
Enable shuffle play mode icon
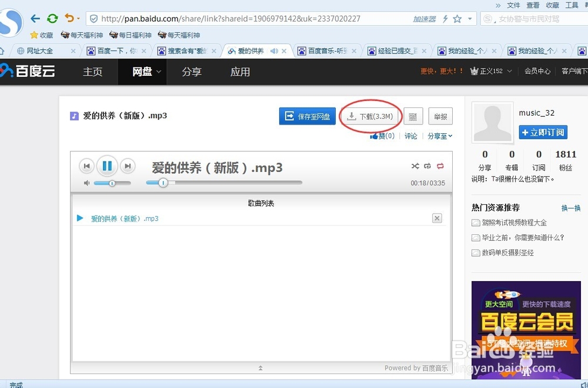click(x=415, y=166)
